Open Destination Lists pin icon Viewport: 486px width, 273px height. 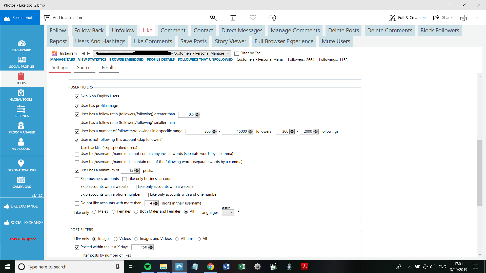21,163
